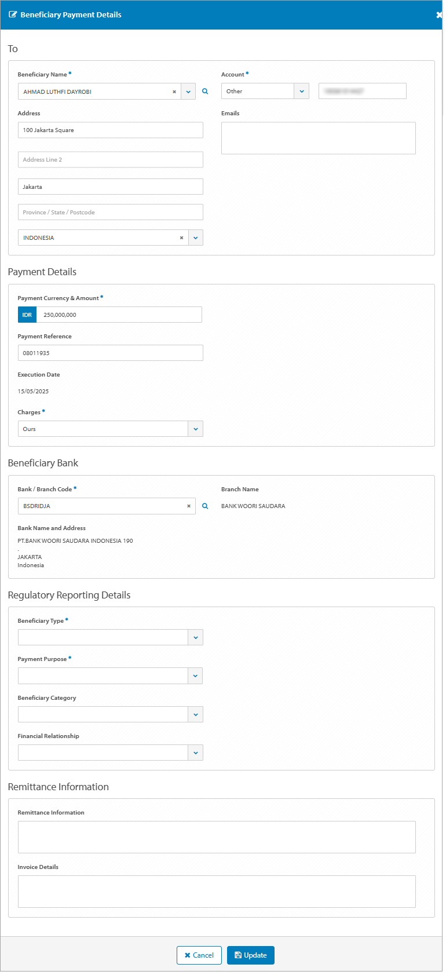
Task: Click inside the Remittance Information text area
Action: pyautogui.click(x=217, y=837)
